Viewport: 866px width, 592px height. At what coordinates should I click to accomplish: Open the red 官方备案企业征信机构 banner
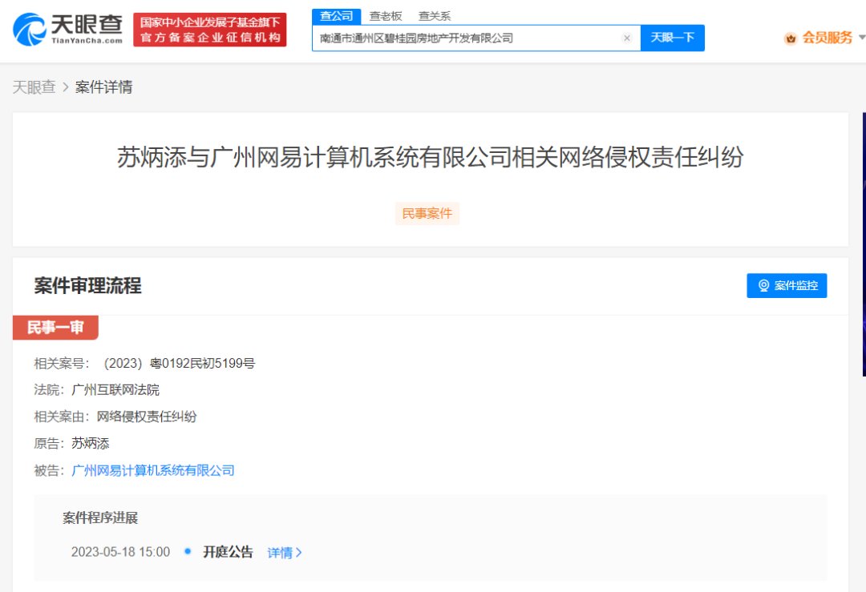[x=210, y=30]
